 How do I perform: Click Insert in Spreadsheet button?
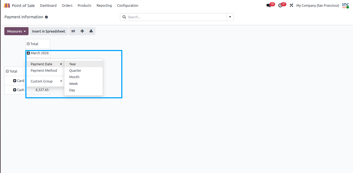tap(49, 31)
